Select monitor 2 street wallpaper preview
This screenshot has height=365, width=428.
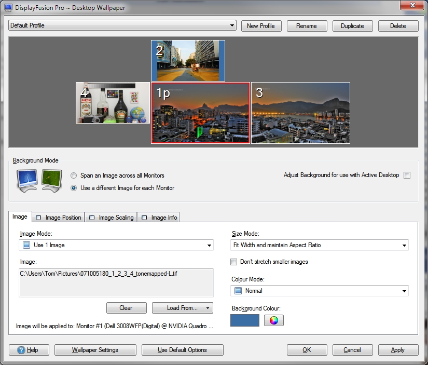188,61
